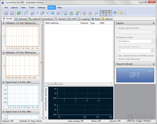The image size is (157, 124).
Task: Open the WEP/WPA keys icon
Action: click(122, 13)
